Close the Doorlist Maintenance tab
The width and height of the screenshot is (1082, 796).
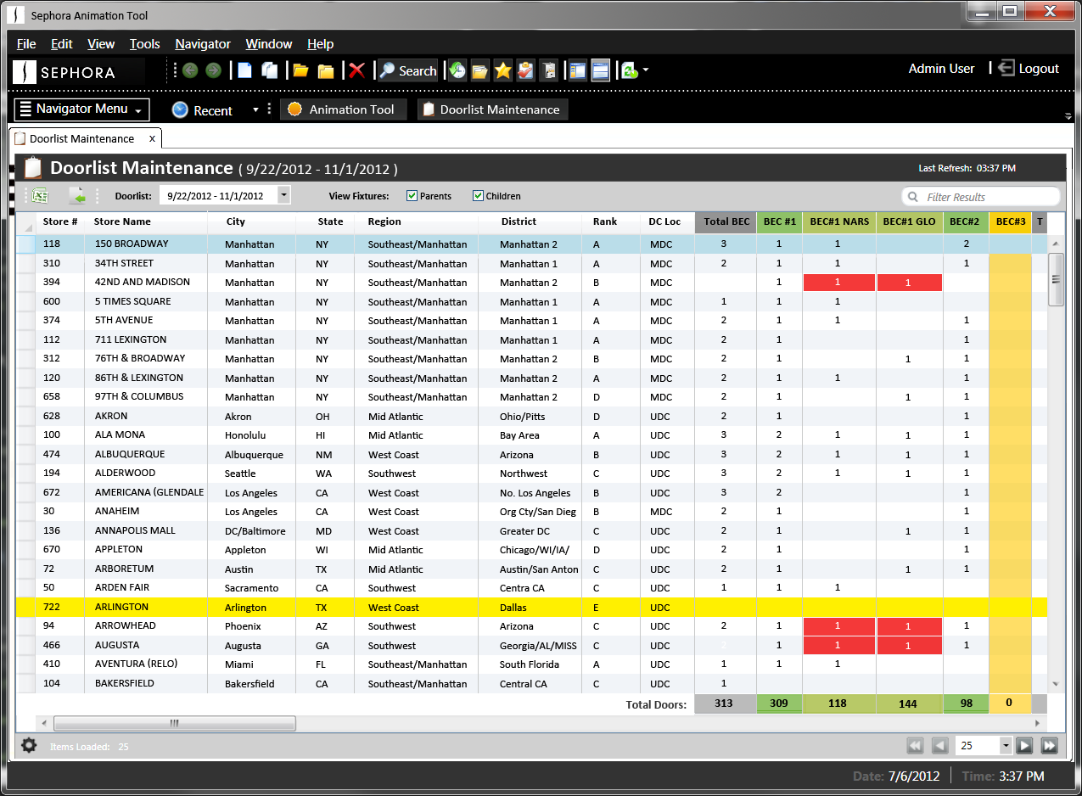coord(152,138)
